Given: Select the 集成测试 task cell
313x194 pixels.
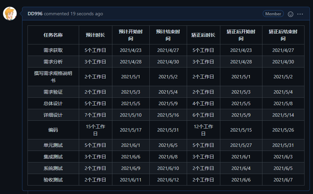Looking at the screenshot, I should [53, 157].
